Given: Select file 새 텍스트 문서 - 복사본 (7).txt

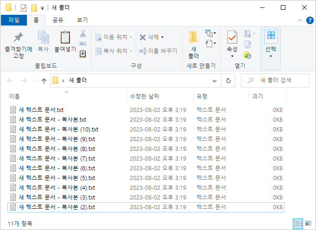Looking at the screenshot, I should coord(146,159).
